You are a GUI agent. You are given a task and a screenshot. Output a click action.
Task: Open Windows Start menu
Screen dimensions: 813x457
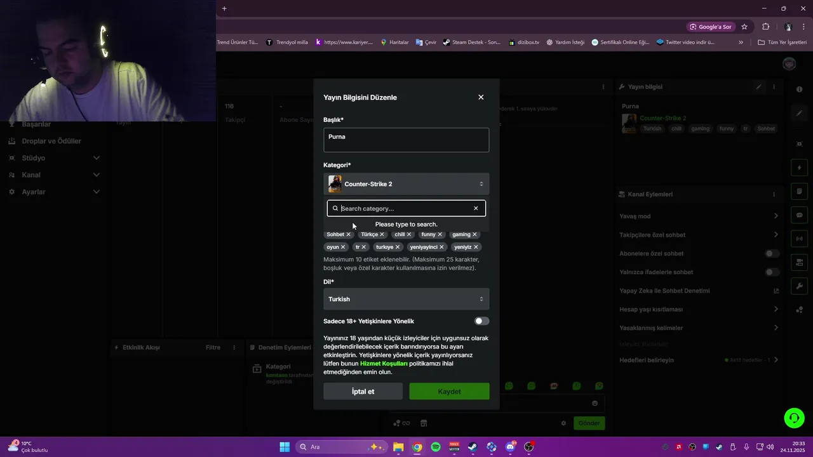click(x=285, y=447)
